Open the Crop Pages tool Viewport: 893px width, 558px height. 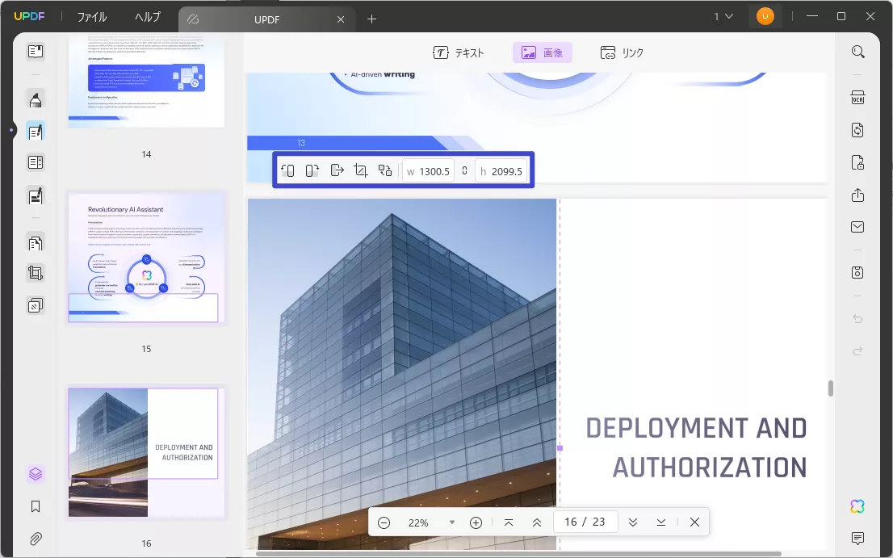point(36,273)
